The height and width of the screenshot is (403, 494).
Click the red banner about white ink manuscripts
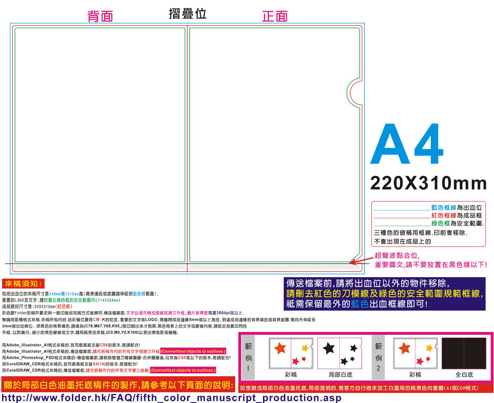pyautogui.click(x=119, y=385)
